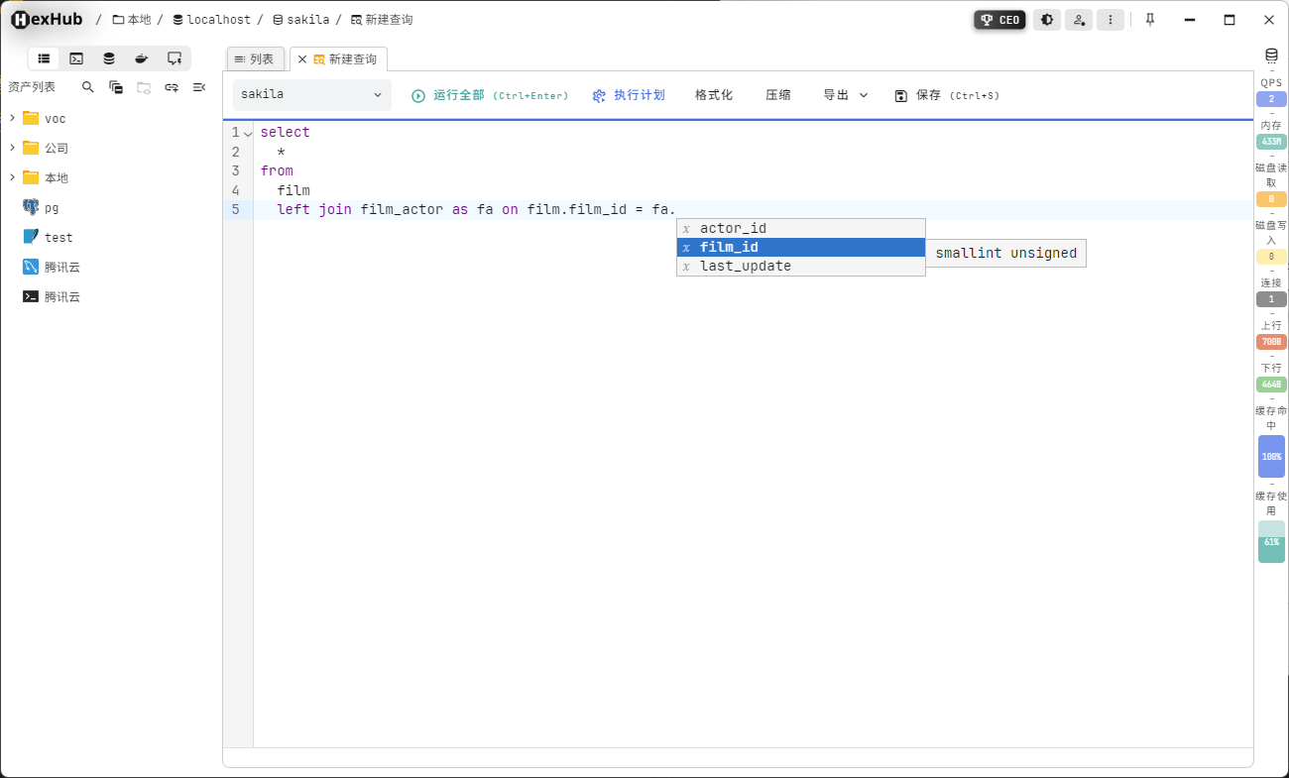The height and width of the screenshot is (778, 1289).
Task: Select the asset list view icon
Action: tap(44, 57)
